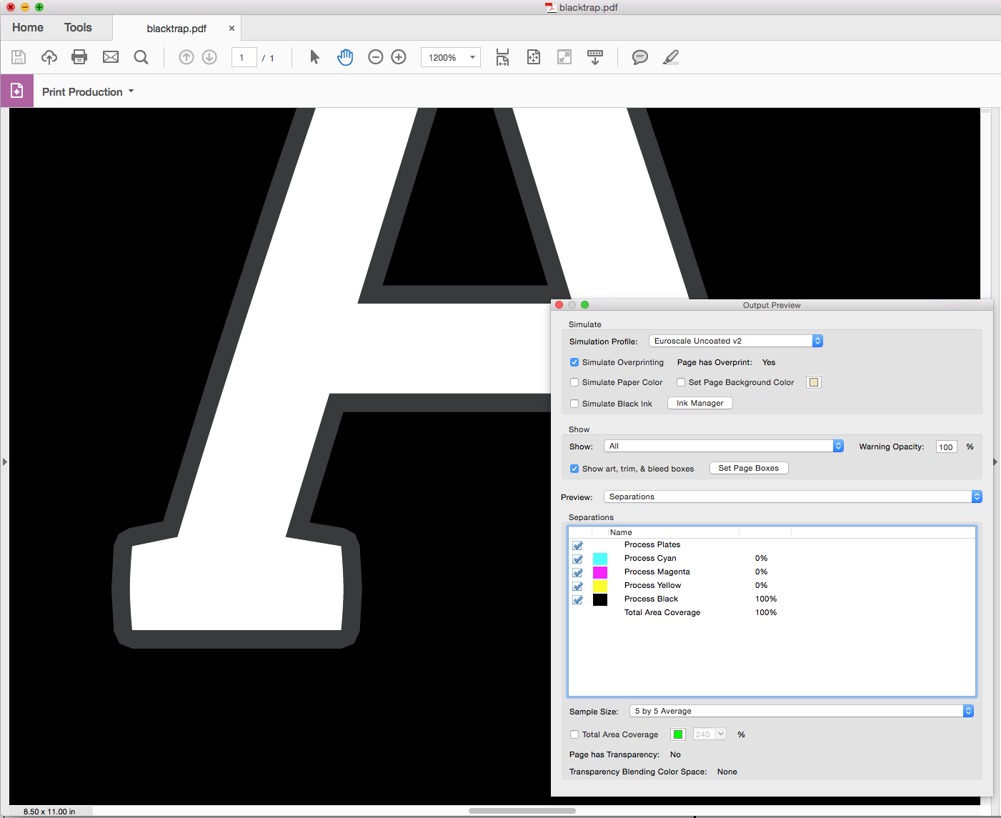Toggle Simulate Overprinting checkbox
This screenshot has width=1001, height=818.
click(574, 362)
